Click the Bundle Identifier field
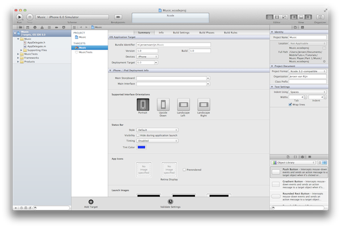 [x=173, y=45]
